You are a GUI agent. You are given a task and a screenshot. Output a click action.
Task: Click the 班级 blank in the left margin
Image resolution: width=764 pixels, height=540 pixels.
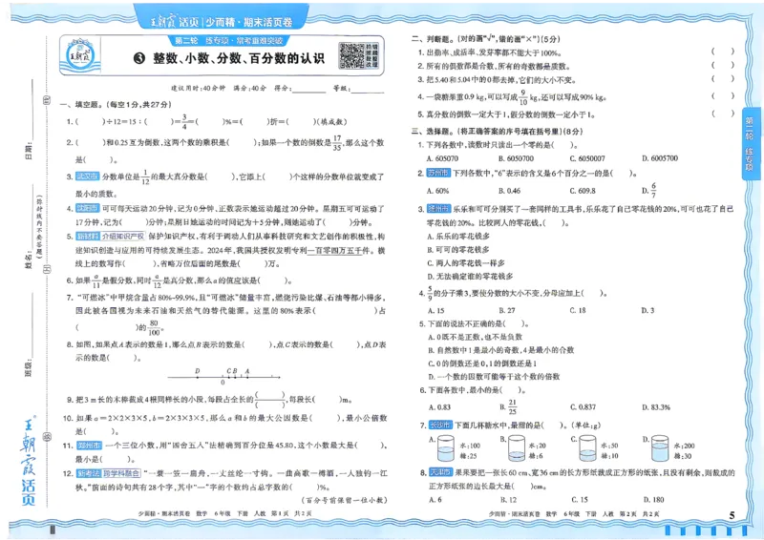click(34, 324)
